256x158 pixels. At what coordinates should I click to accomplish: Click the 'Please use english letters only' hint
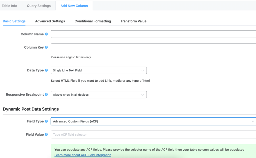[71, 57]
